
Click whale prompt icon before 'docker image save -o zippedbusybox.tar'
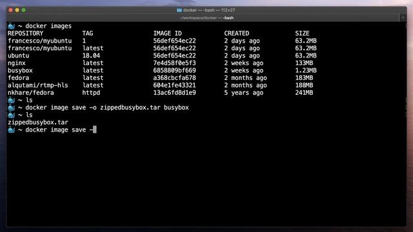12,108
